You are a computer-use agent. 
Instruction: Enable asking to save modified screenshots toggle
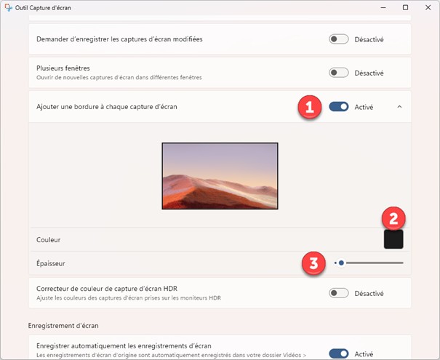click(339, 39)
